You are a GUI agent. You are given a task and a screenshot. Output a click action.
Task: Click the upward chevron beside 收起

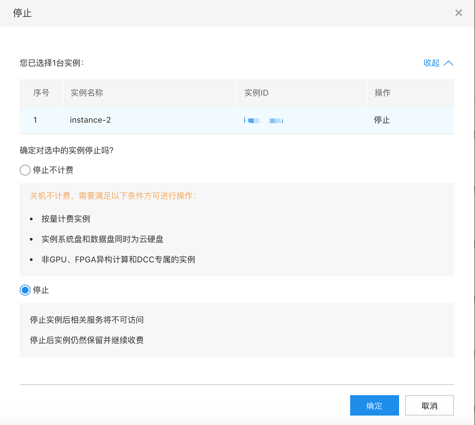point(448,63)
